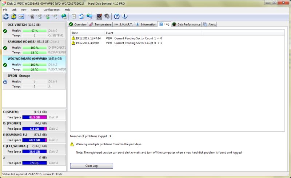Click the fourth gray disk tool icon
This screenshot has width=291, height=178.
55,16
